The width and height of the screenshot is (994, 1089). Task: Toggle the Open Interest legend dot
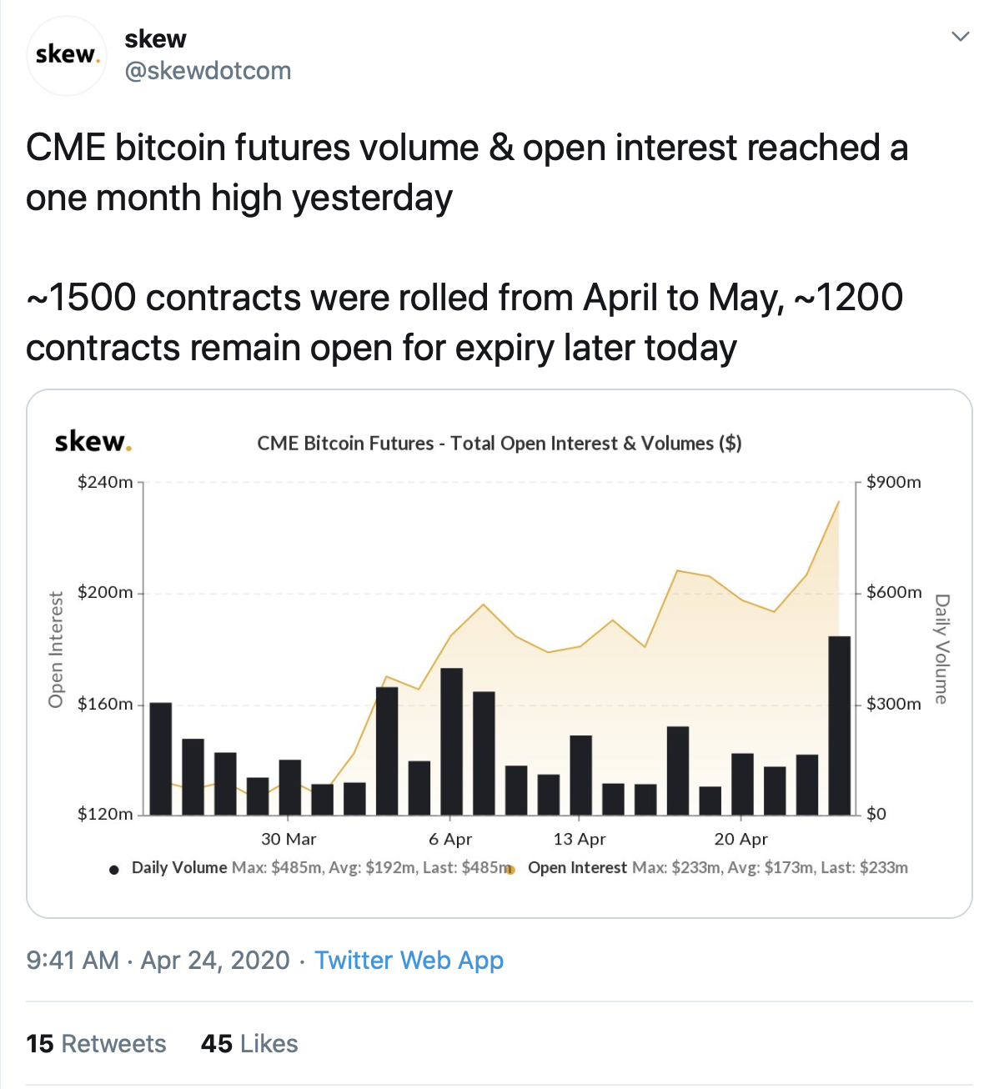pyautogui.click(x=510, y=870)
